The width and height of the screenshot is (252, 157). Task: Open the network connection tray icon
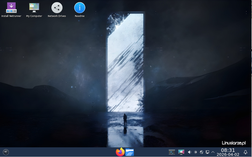coord(202,152)
